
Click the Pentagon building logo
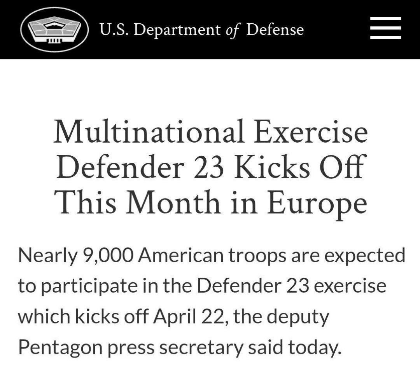click(54, 30)
